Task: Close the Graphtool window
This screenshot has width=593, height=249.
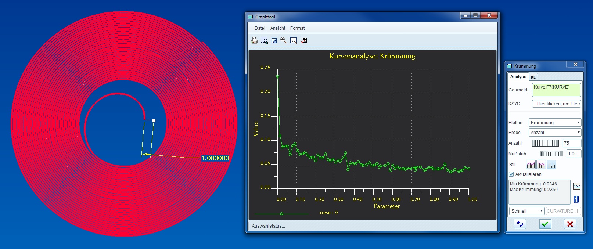Action: click(489, 15)
